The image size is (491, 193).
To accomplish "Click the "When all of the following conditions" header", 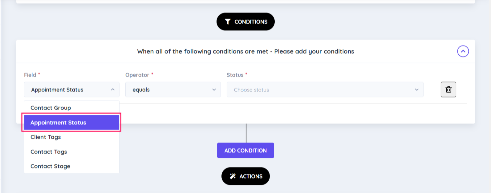I will coord(245,51).
